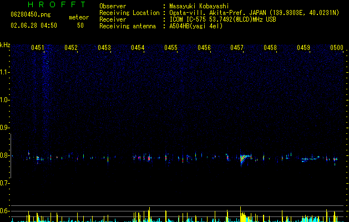Click the Receiver label

(x=113, y=19)
